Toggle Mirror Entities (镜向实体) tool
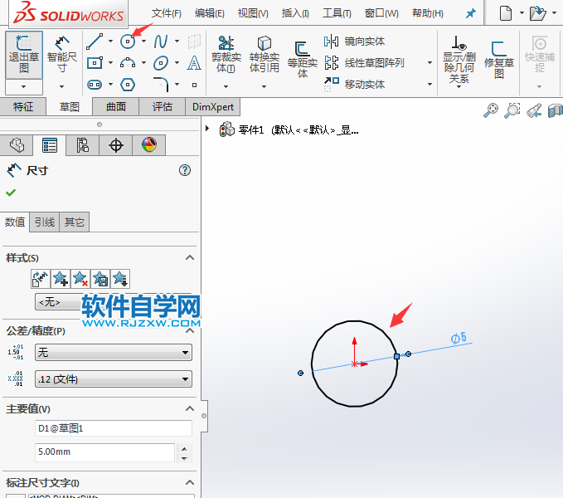Image resolution: width=563 pixels, height=498 pixels. pos(355,41)
